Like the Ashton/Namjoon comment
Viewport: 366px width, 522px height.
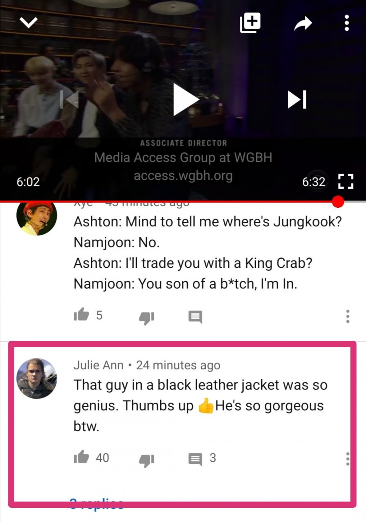coord(81,315)
